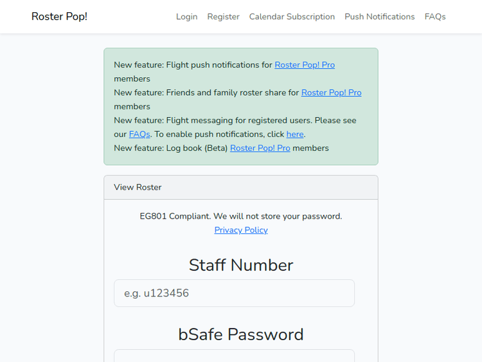
Task: Open the FAQs link inside the green announcement
Action: pos(139,134)
